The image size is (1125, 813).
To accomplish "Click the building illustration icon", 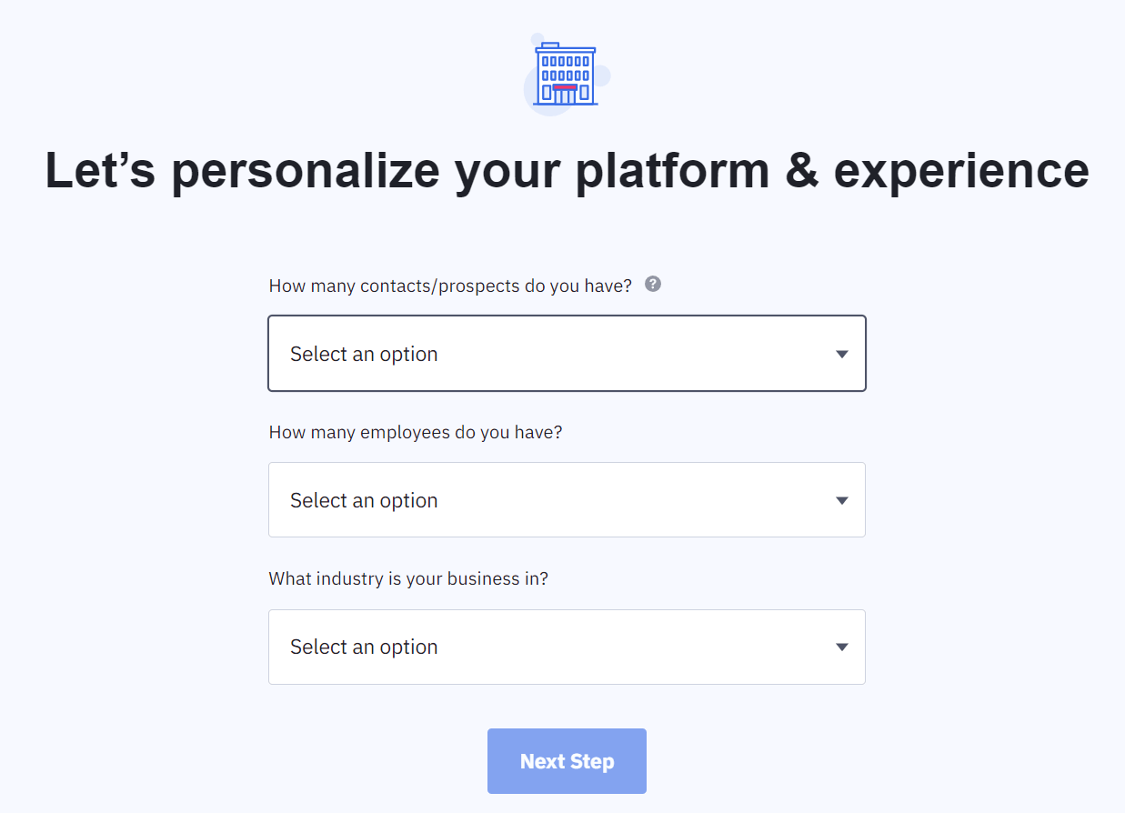I will click(566, 73).
